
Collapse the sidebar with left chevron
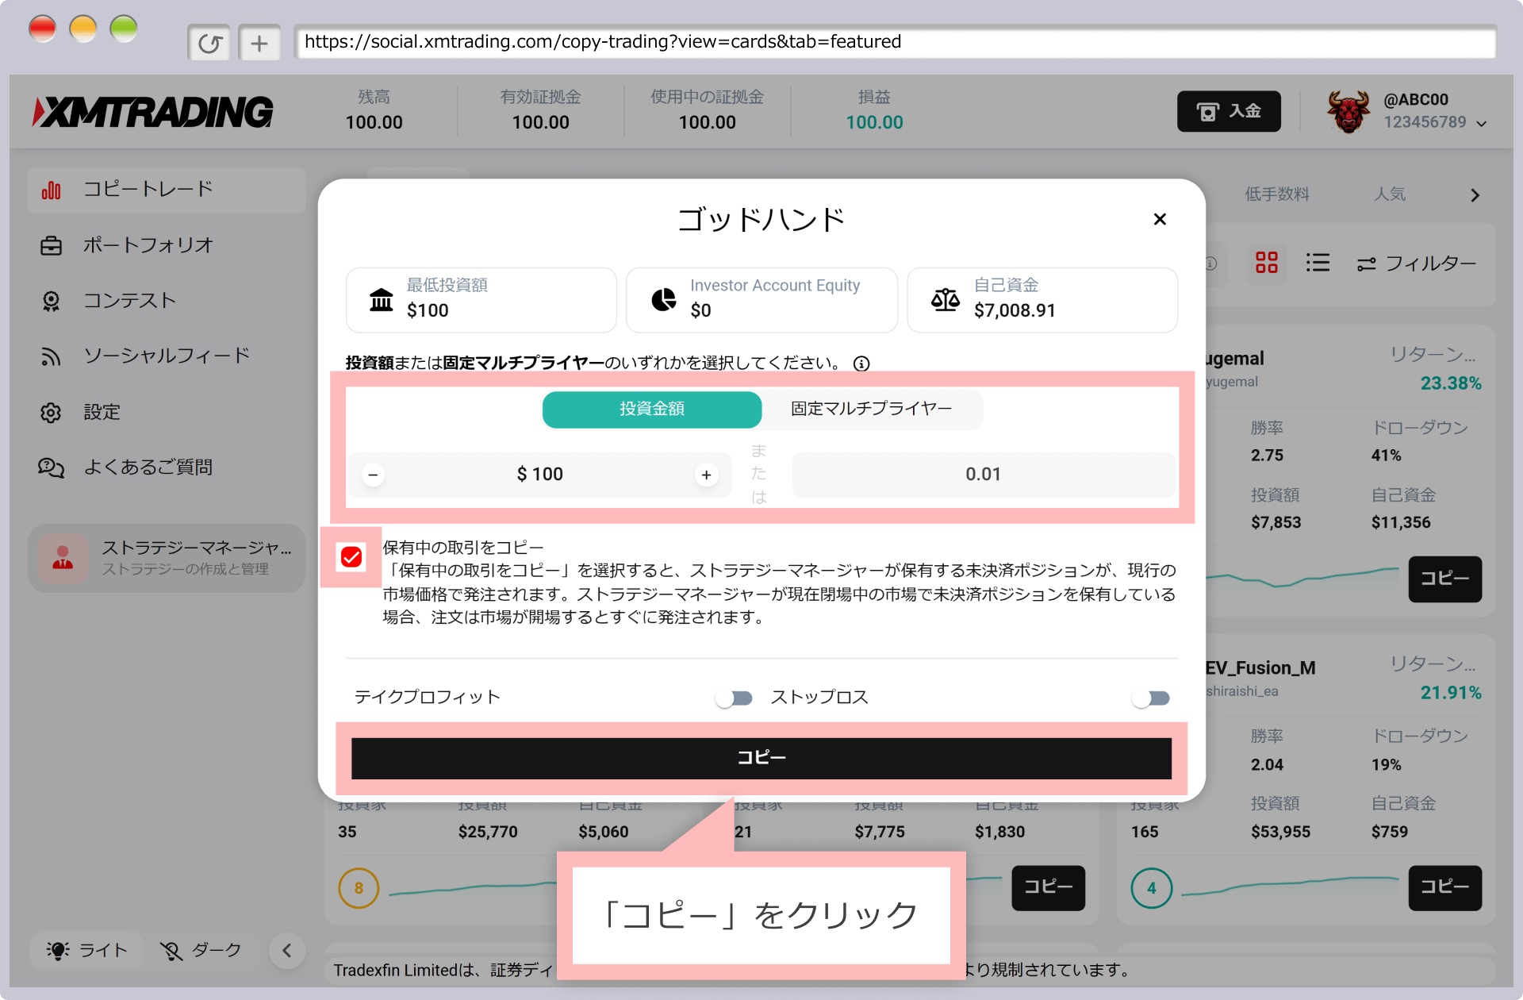coord(287,950)
